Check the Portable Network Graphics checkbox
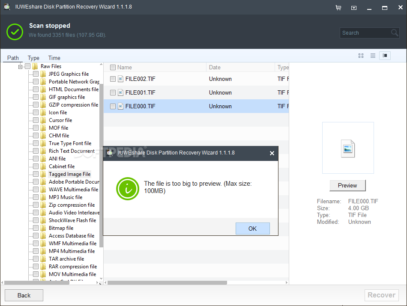Screen dimensions: 407x306 point(36,81)
